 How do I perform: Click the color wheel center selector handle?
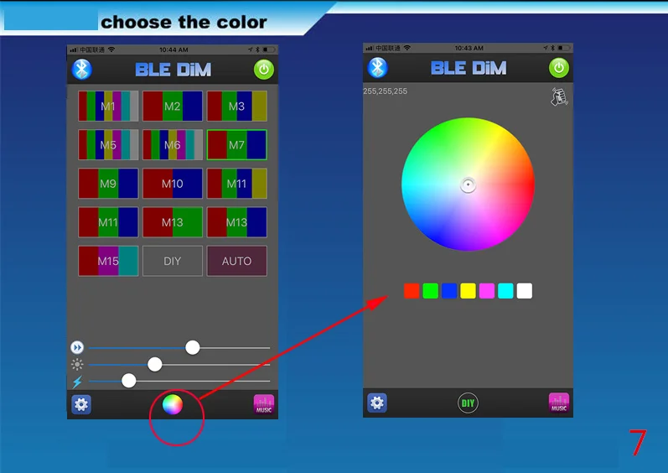[x=468, y=185]
